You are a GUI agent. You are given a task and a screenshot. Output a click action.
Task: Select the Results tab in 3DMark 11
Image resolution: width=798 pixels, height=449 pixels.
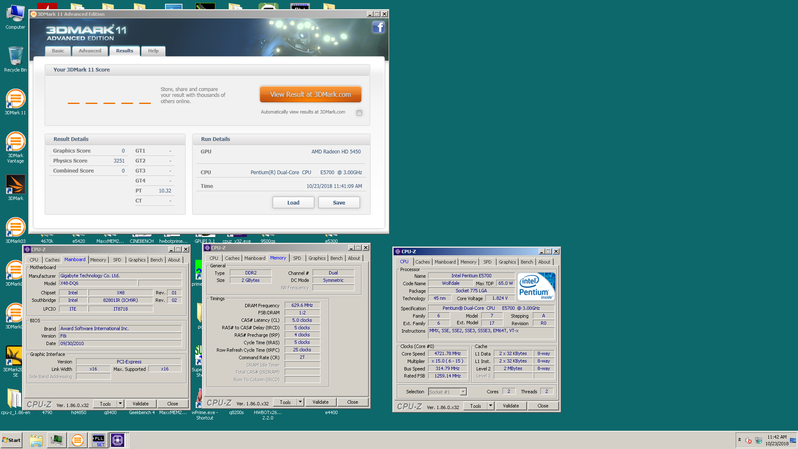coord(125,51)
